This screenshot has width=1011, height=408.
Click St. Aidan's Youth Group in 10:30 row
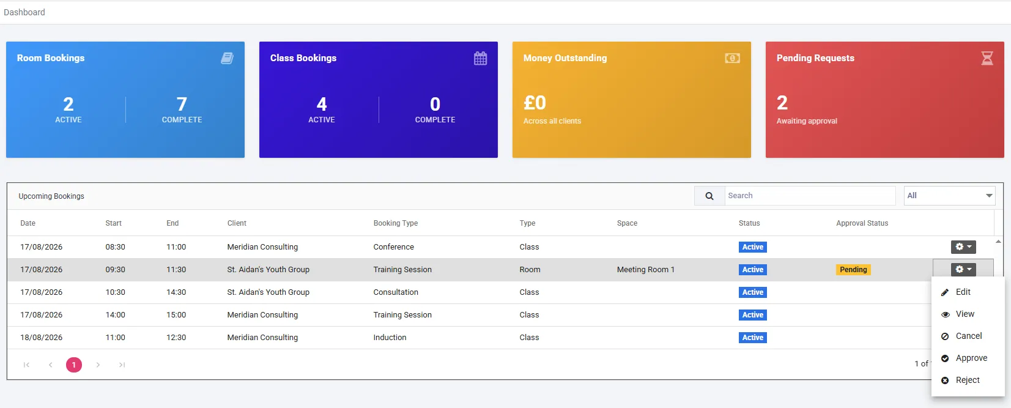click(268, 292)
